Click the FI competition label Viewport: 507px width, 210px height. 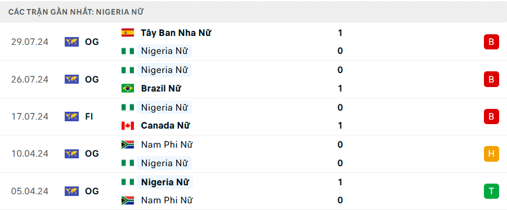tap(89, 116)
